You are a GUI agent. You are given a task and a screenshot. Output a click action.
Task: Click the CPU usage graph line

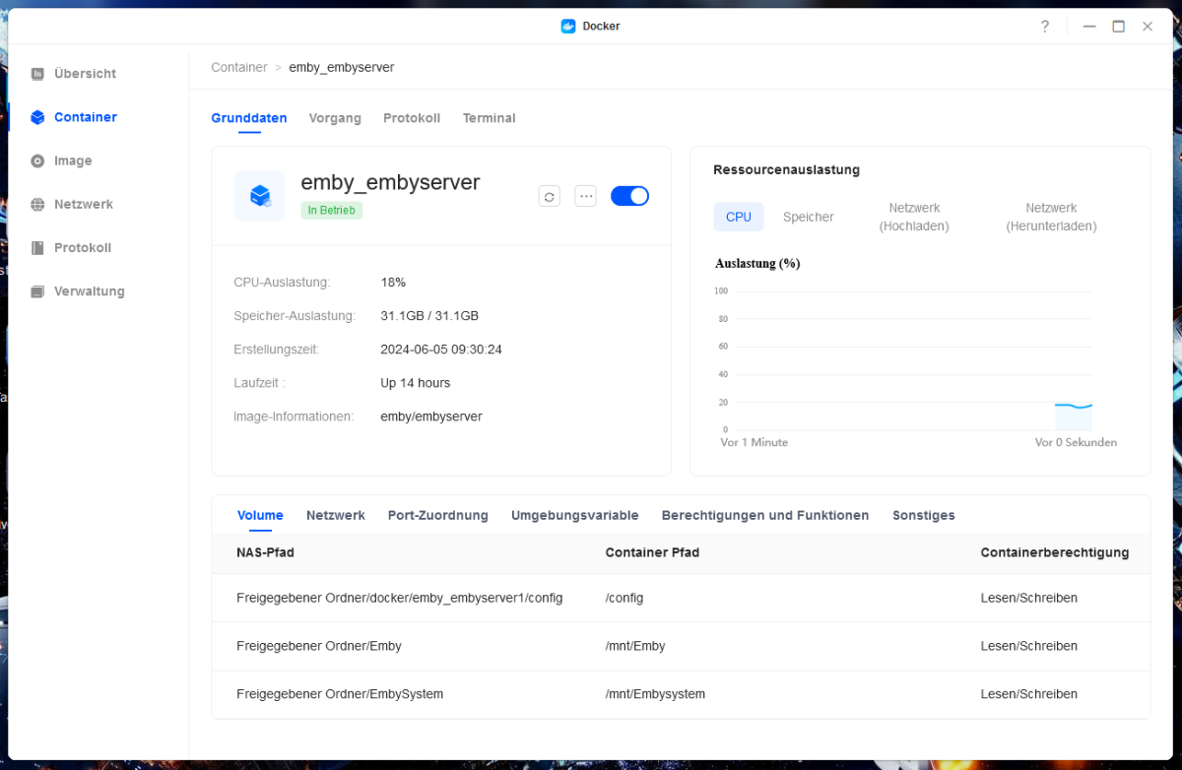[1074, 406]
